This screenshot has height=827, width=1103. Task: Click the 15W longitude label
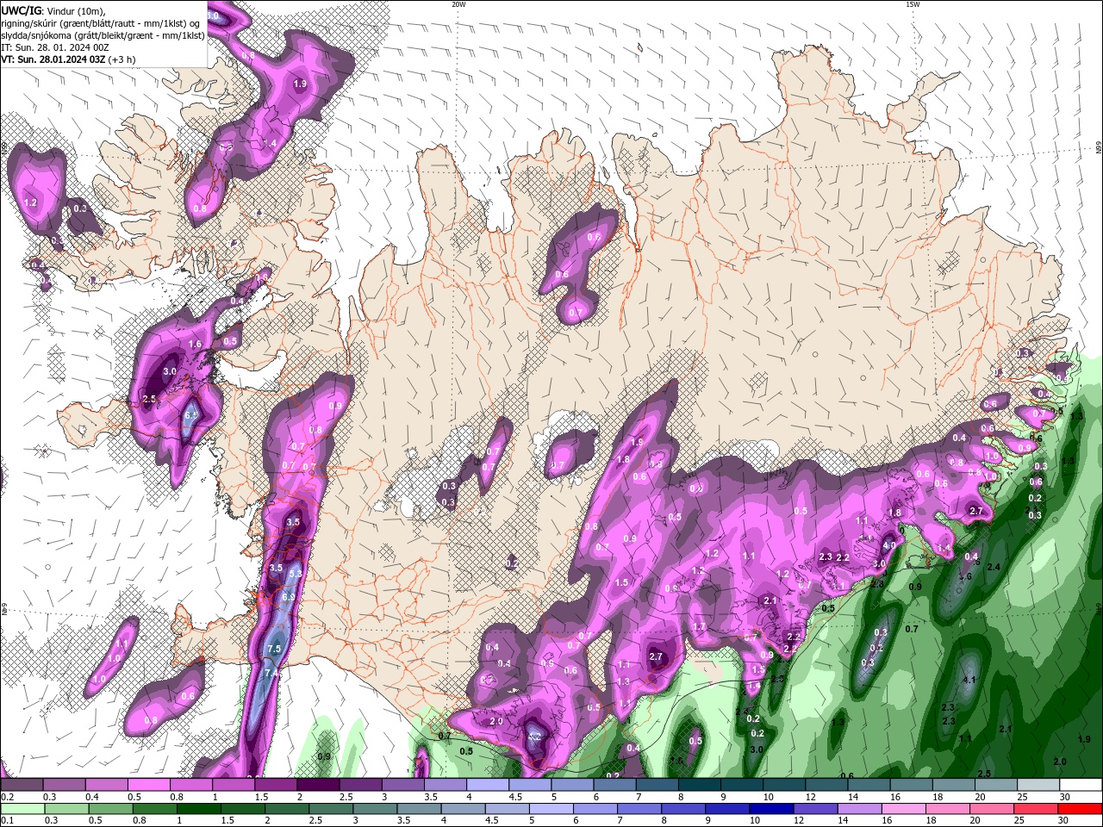[x=913, y=4]
